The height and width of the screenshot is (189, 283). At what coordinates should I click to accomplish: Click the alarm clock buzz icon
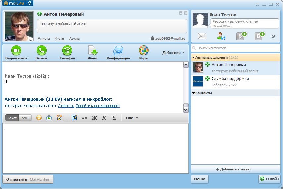[59, 118]
